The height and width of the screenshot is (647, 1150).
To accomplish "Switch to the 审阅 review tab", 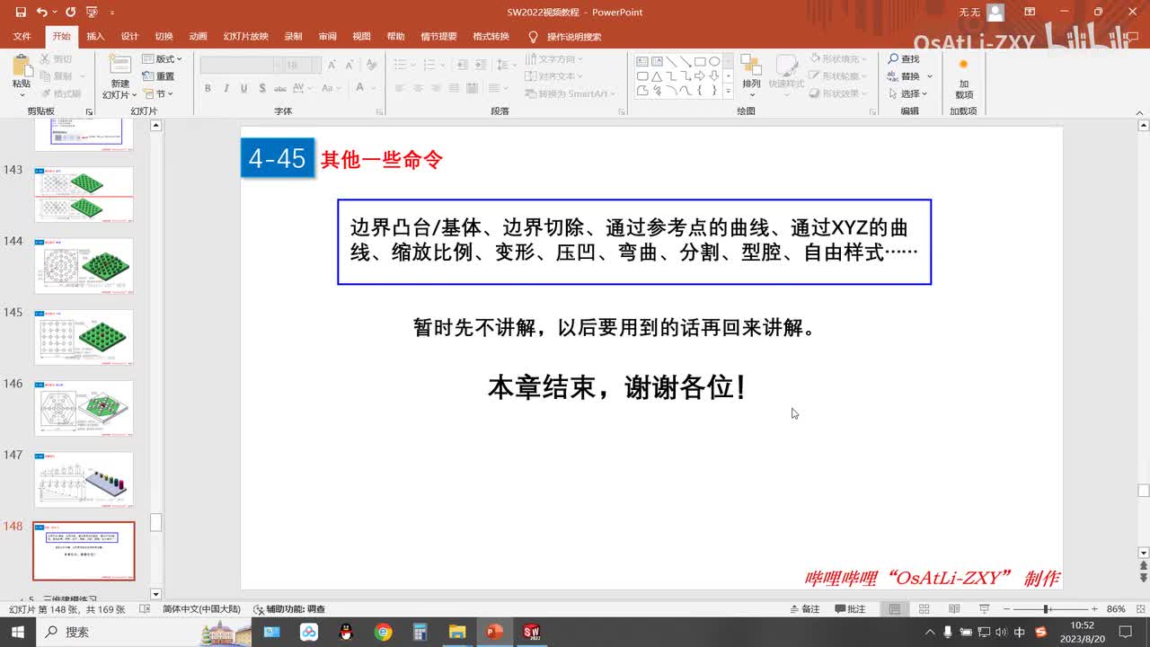I will 327,37.
